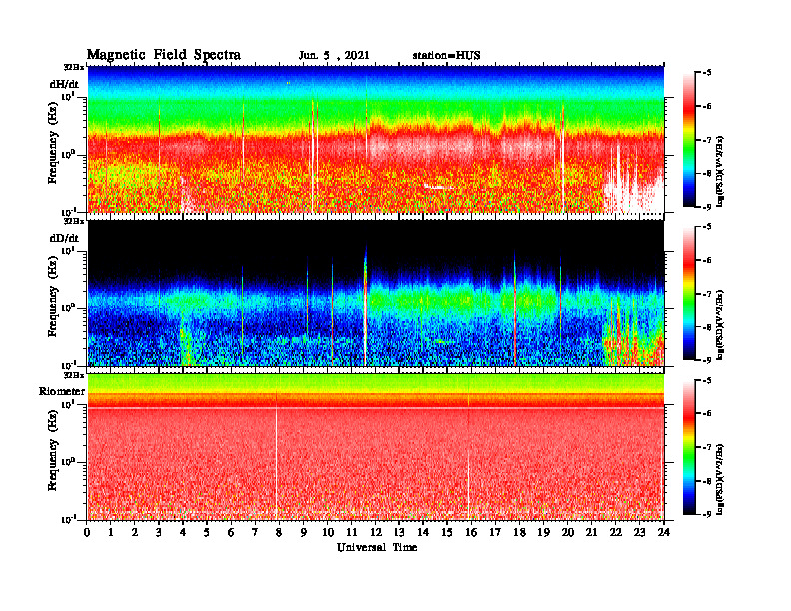Click the dH/dt panel color scale bar

[689, 140]
